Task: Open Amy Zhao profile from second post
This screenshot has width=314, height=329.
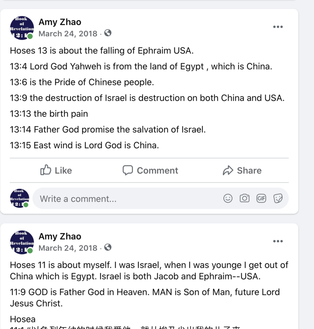Action: [x=60, y=237]
